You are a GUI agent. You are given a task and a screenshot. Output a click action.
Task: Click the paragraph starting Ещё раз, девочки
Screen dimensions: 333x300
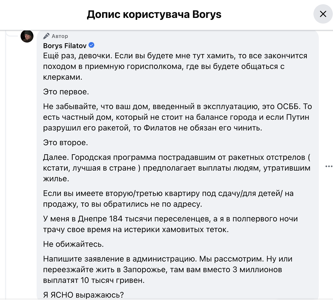(x=175, y=67)
